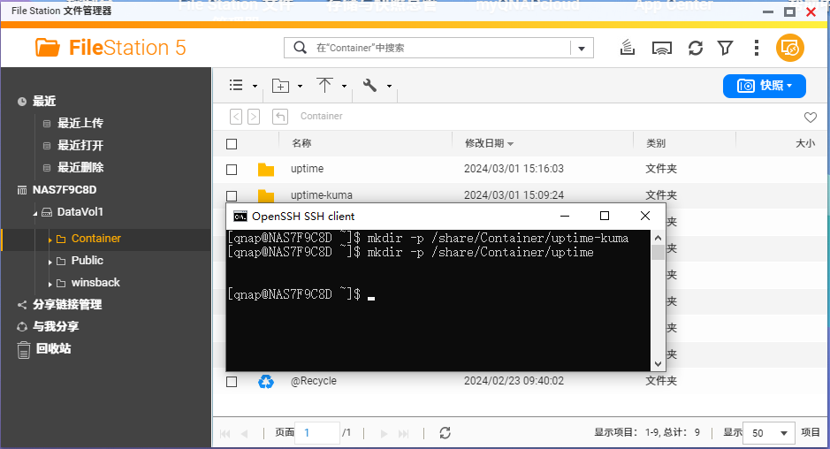This screenshot has width=830, height=449.
Task: Click the SSH terminal scrollbar up arrow
Action: [x=658, y=238]
